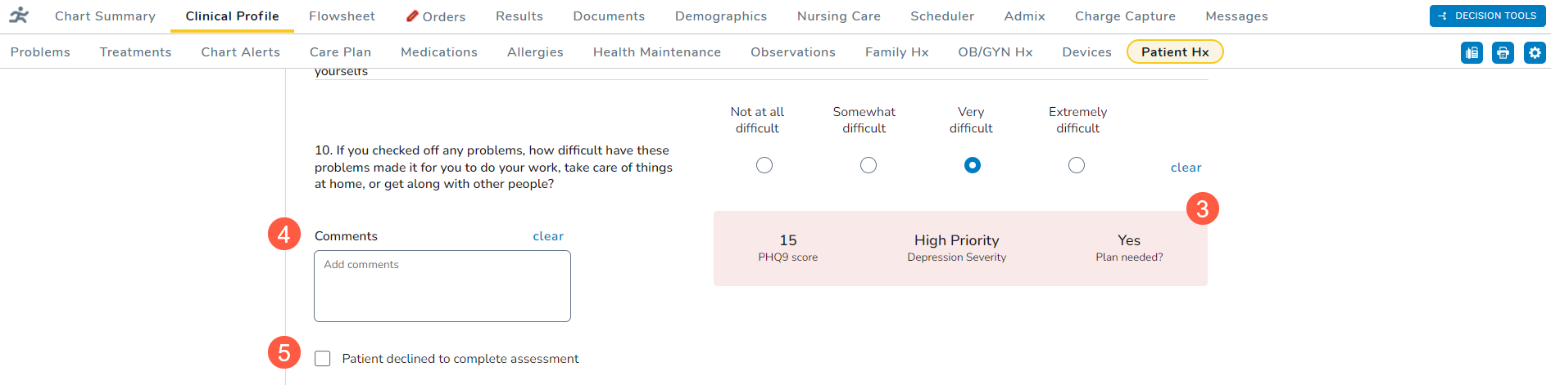Click the running person logo icon

(19, 16)
